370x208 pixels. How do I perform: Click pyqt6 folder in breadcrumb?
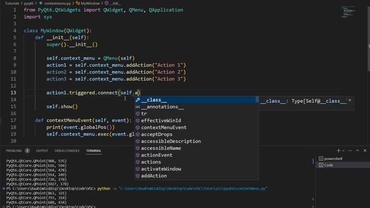click(28, 3)
